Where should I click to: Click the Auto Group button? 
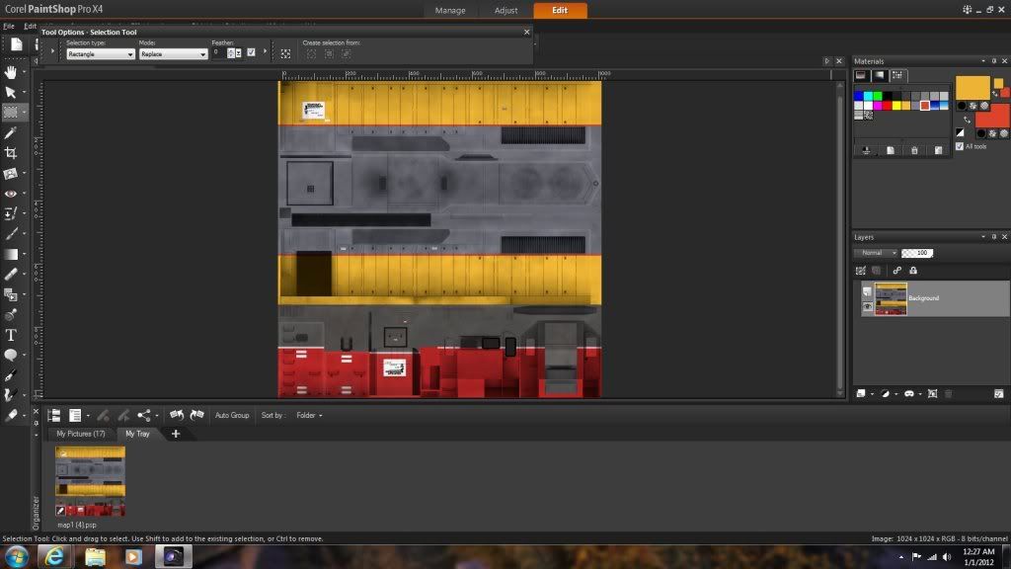[232, 416]
